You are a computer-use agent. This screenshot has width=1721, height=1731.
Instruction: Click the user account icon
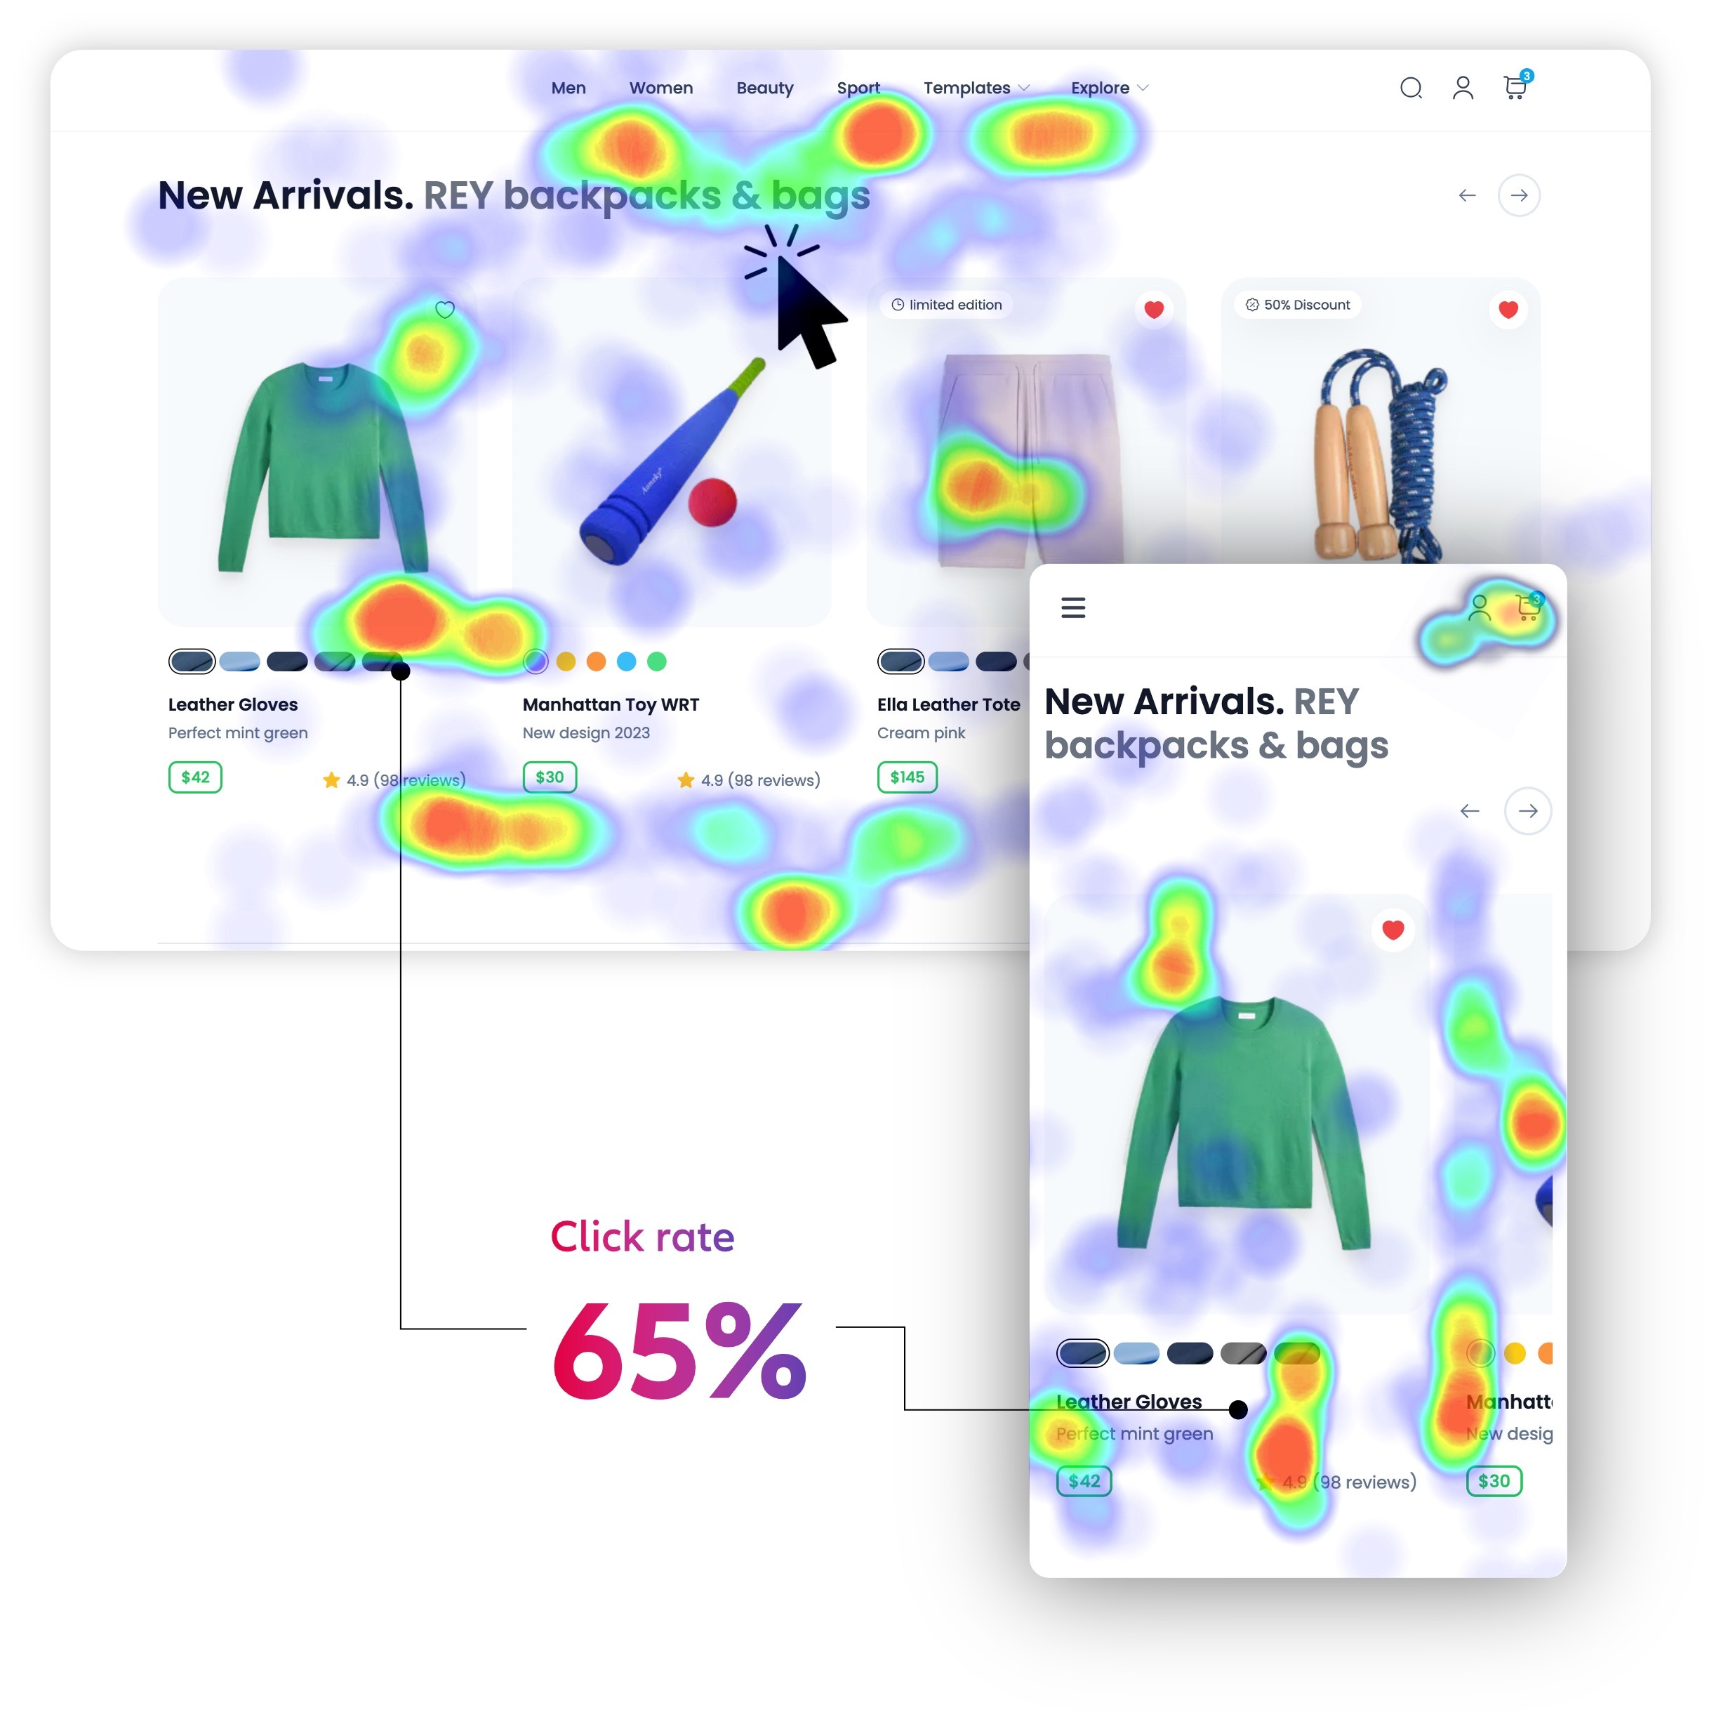click(x=1463, y=86)
